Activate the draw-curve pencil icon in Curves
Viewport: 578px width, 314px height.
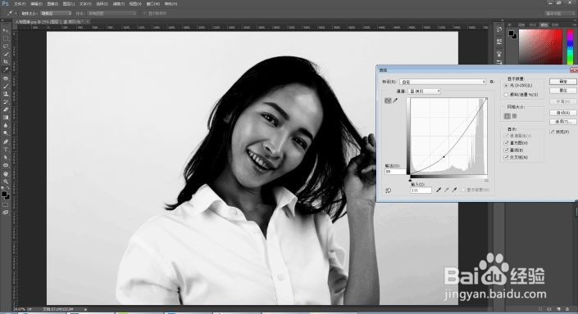click(x=395, y=101)
